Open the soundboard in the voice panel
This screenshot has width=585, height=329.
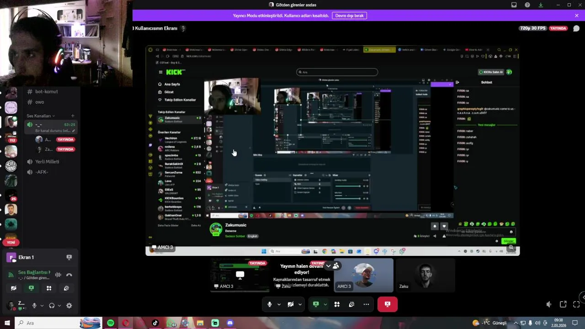[x=66, y=288]
